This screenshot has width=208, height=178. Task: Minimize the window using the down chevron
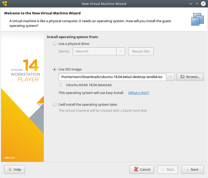coord(191,4)
